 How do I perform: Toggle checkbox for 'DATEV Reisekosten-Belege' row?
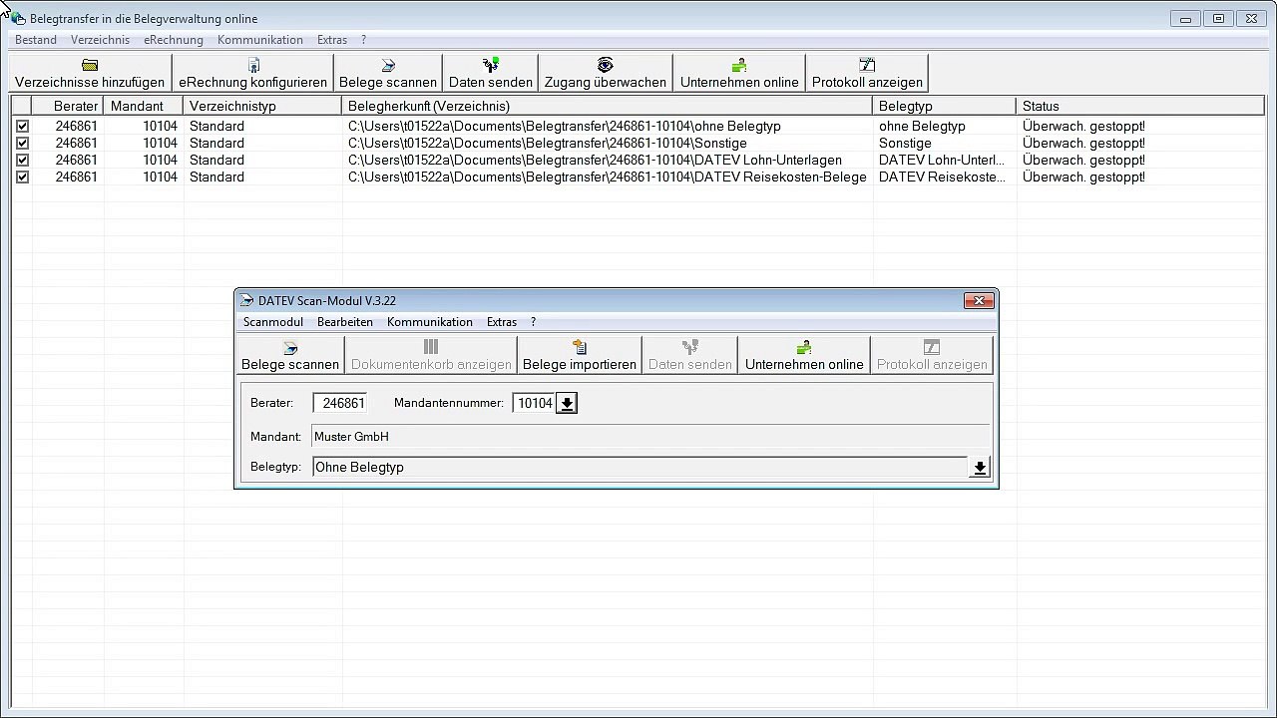(22, 178)
